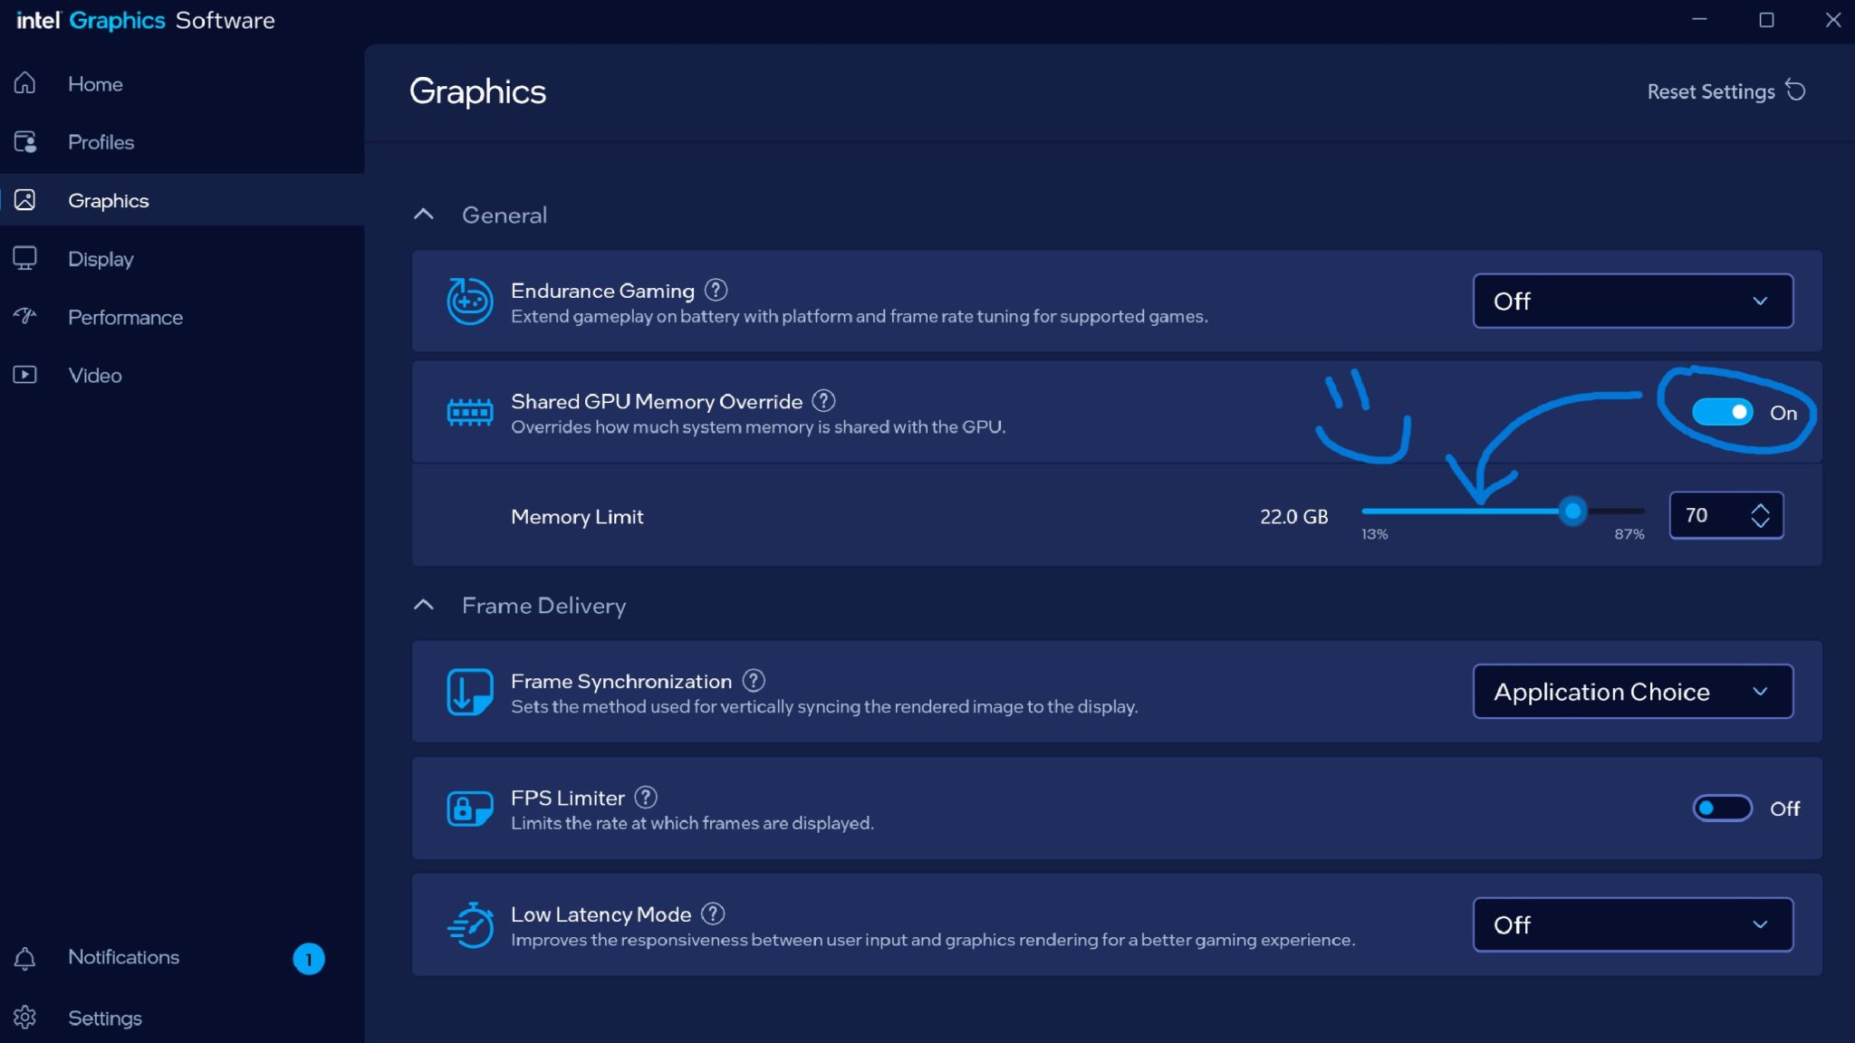The image size is (1855, 1043).
Task: Collapse the Frame Delivery section
Action: 424,605
